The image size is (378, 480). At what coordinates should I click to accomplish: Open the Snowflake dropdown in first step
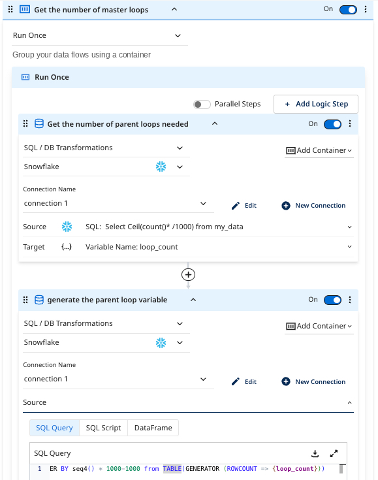[x=106, y=167]
